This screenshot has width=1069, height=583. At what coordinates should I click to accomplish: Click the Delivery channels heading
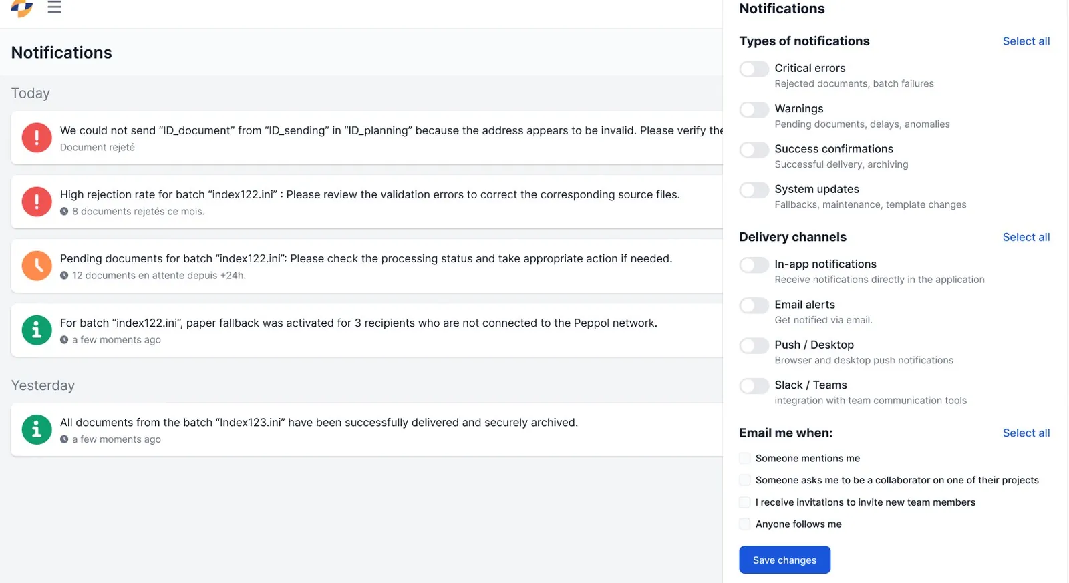click(792, 237)
